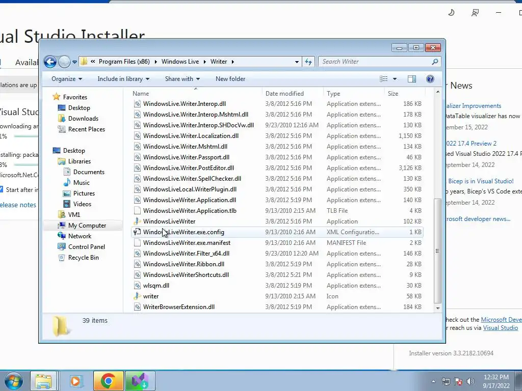Open Bicep is in Visual Studio article link
The height and width of the screenshot is (391, 522).
click(481, 181)
